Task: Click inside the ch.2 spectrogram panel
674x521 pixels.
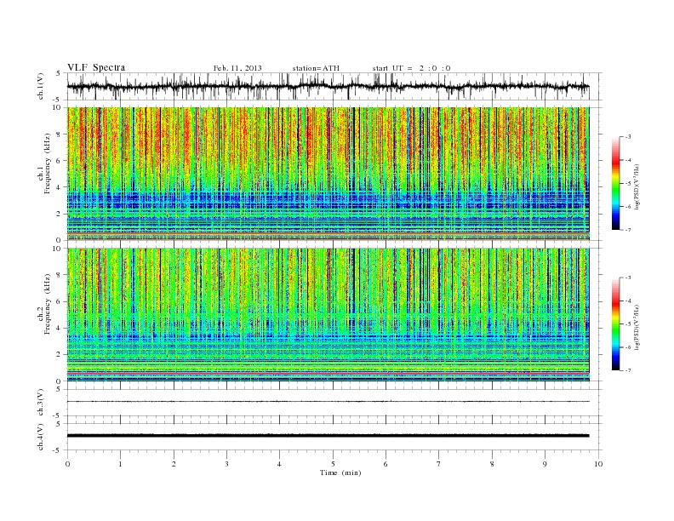Action: click(328, 314)
